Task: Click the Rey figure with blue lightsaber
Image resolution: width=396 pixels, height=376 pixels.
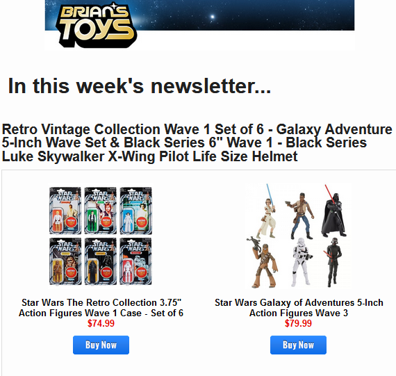Action: click(267, 211)
